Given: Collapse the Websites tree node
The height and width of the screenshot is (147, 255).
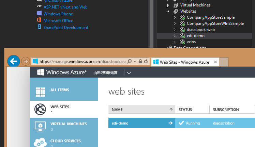Looking at the screenshot, I should 168,11.
